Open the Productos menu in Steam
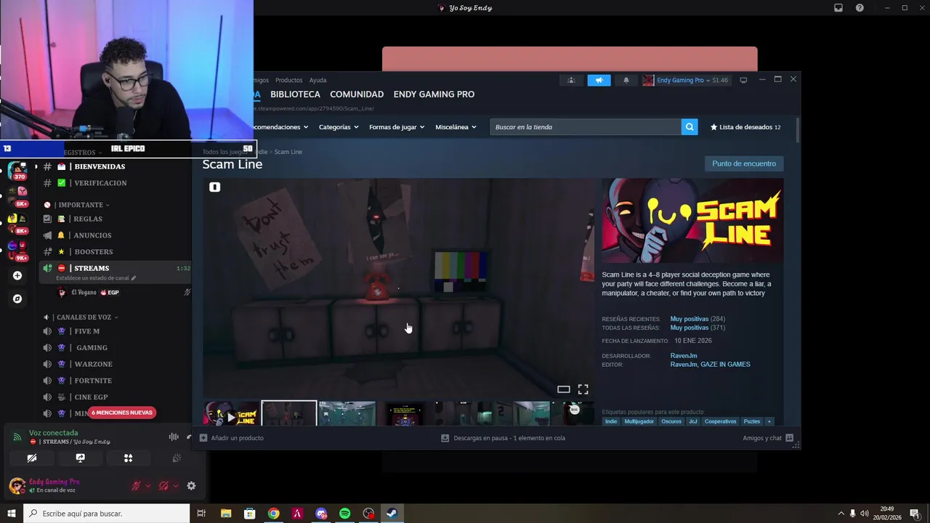Screen dimensions: 930x523 (x=288, y=80)
